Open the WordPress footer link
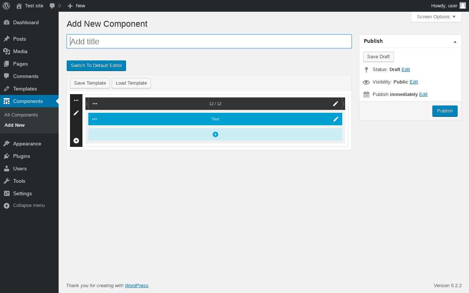469x293 pixels. click(x=137, y=285)
